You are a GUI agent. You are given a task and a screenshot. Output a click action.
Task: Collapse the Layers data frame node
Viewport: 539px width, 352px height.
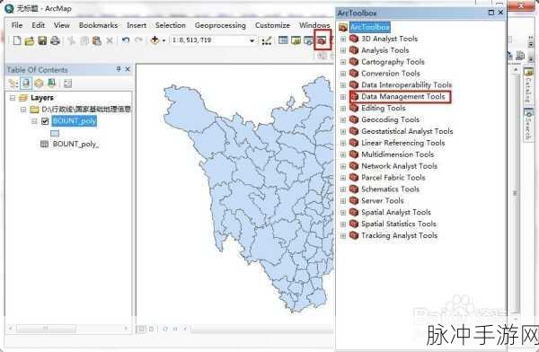pyautogui.click(x=13, y=98)
